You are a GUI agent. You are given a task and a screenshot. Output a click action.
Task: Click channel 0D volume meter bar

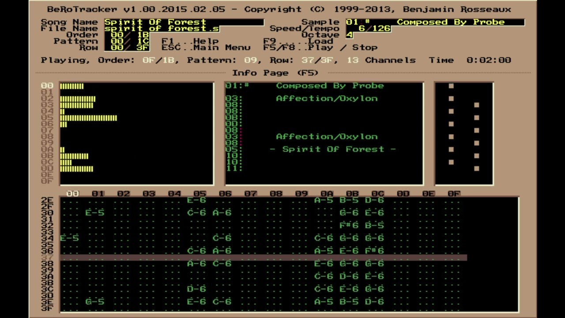click(x=76, y=169)
